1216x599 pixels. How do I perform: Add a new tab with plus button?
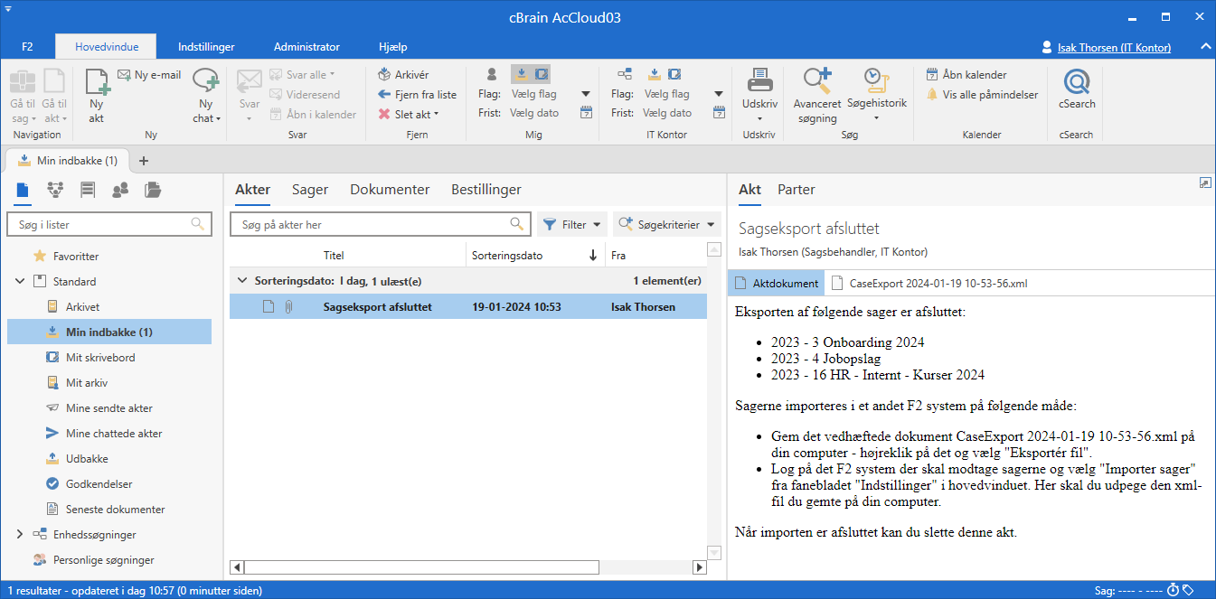[x=143, y=161]
